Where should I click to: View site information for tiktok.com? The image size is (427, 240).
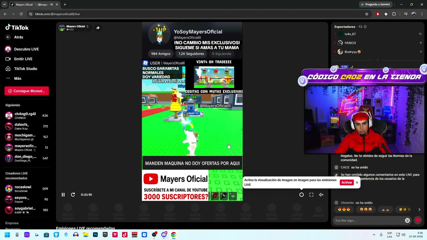tap(31, 14)
